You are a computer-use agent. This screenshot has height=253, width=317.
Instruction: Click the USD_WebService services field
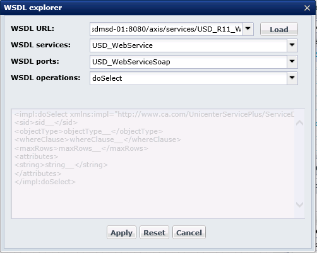pyautogui.click(x=188, y=45)
